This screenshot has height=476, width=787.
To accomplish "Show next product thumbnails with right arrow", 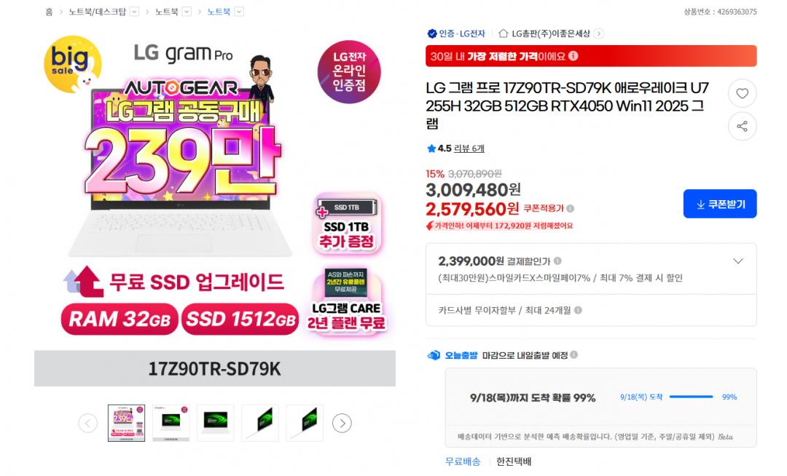I will click(x=342, y=424).
